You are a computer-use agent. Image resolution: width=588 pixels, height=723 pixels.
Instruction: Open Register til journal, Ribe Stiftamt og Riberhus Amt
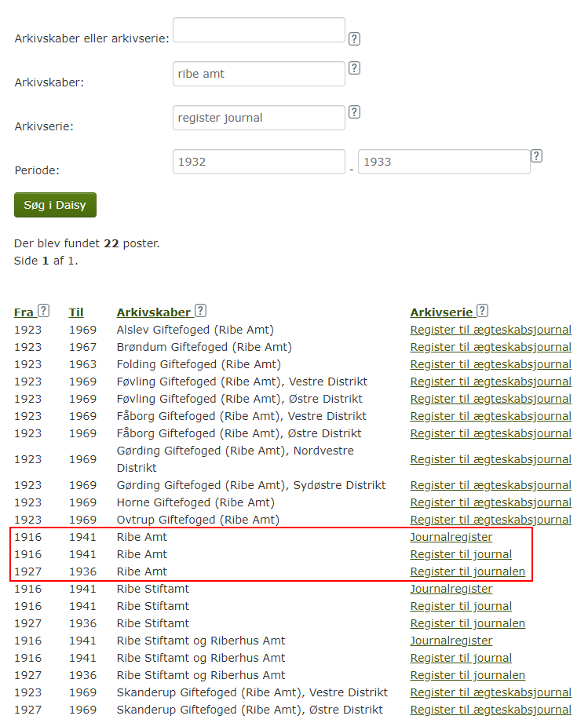click(x=461, y=659)
